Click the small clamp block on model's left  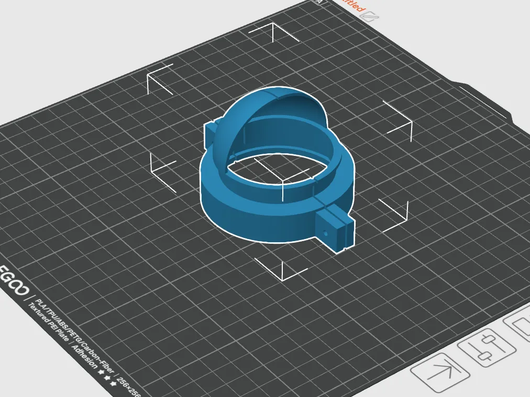pyautogui.click(x=209, y=134)
